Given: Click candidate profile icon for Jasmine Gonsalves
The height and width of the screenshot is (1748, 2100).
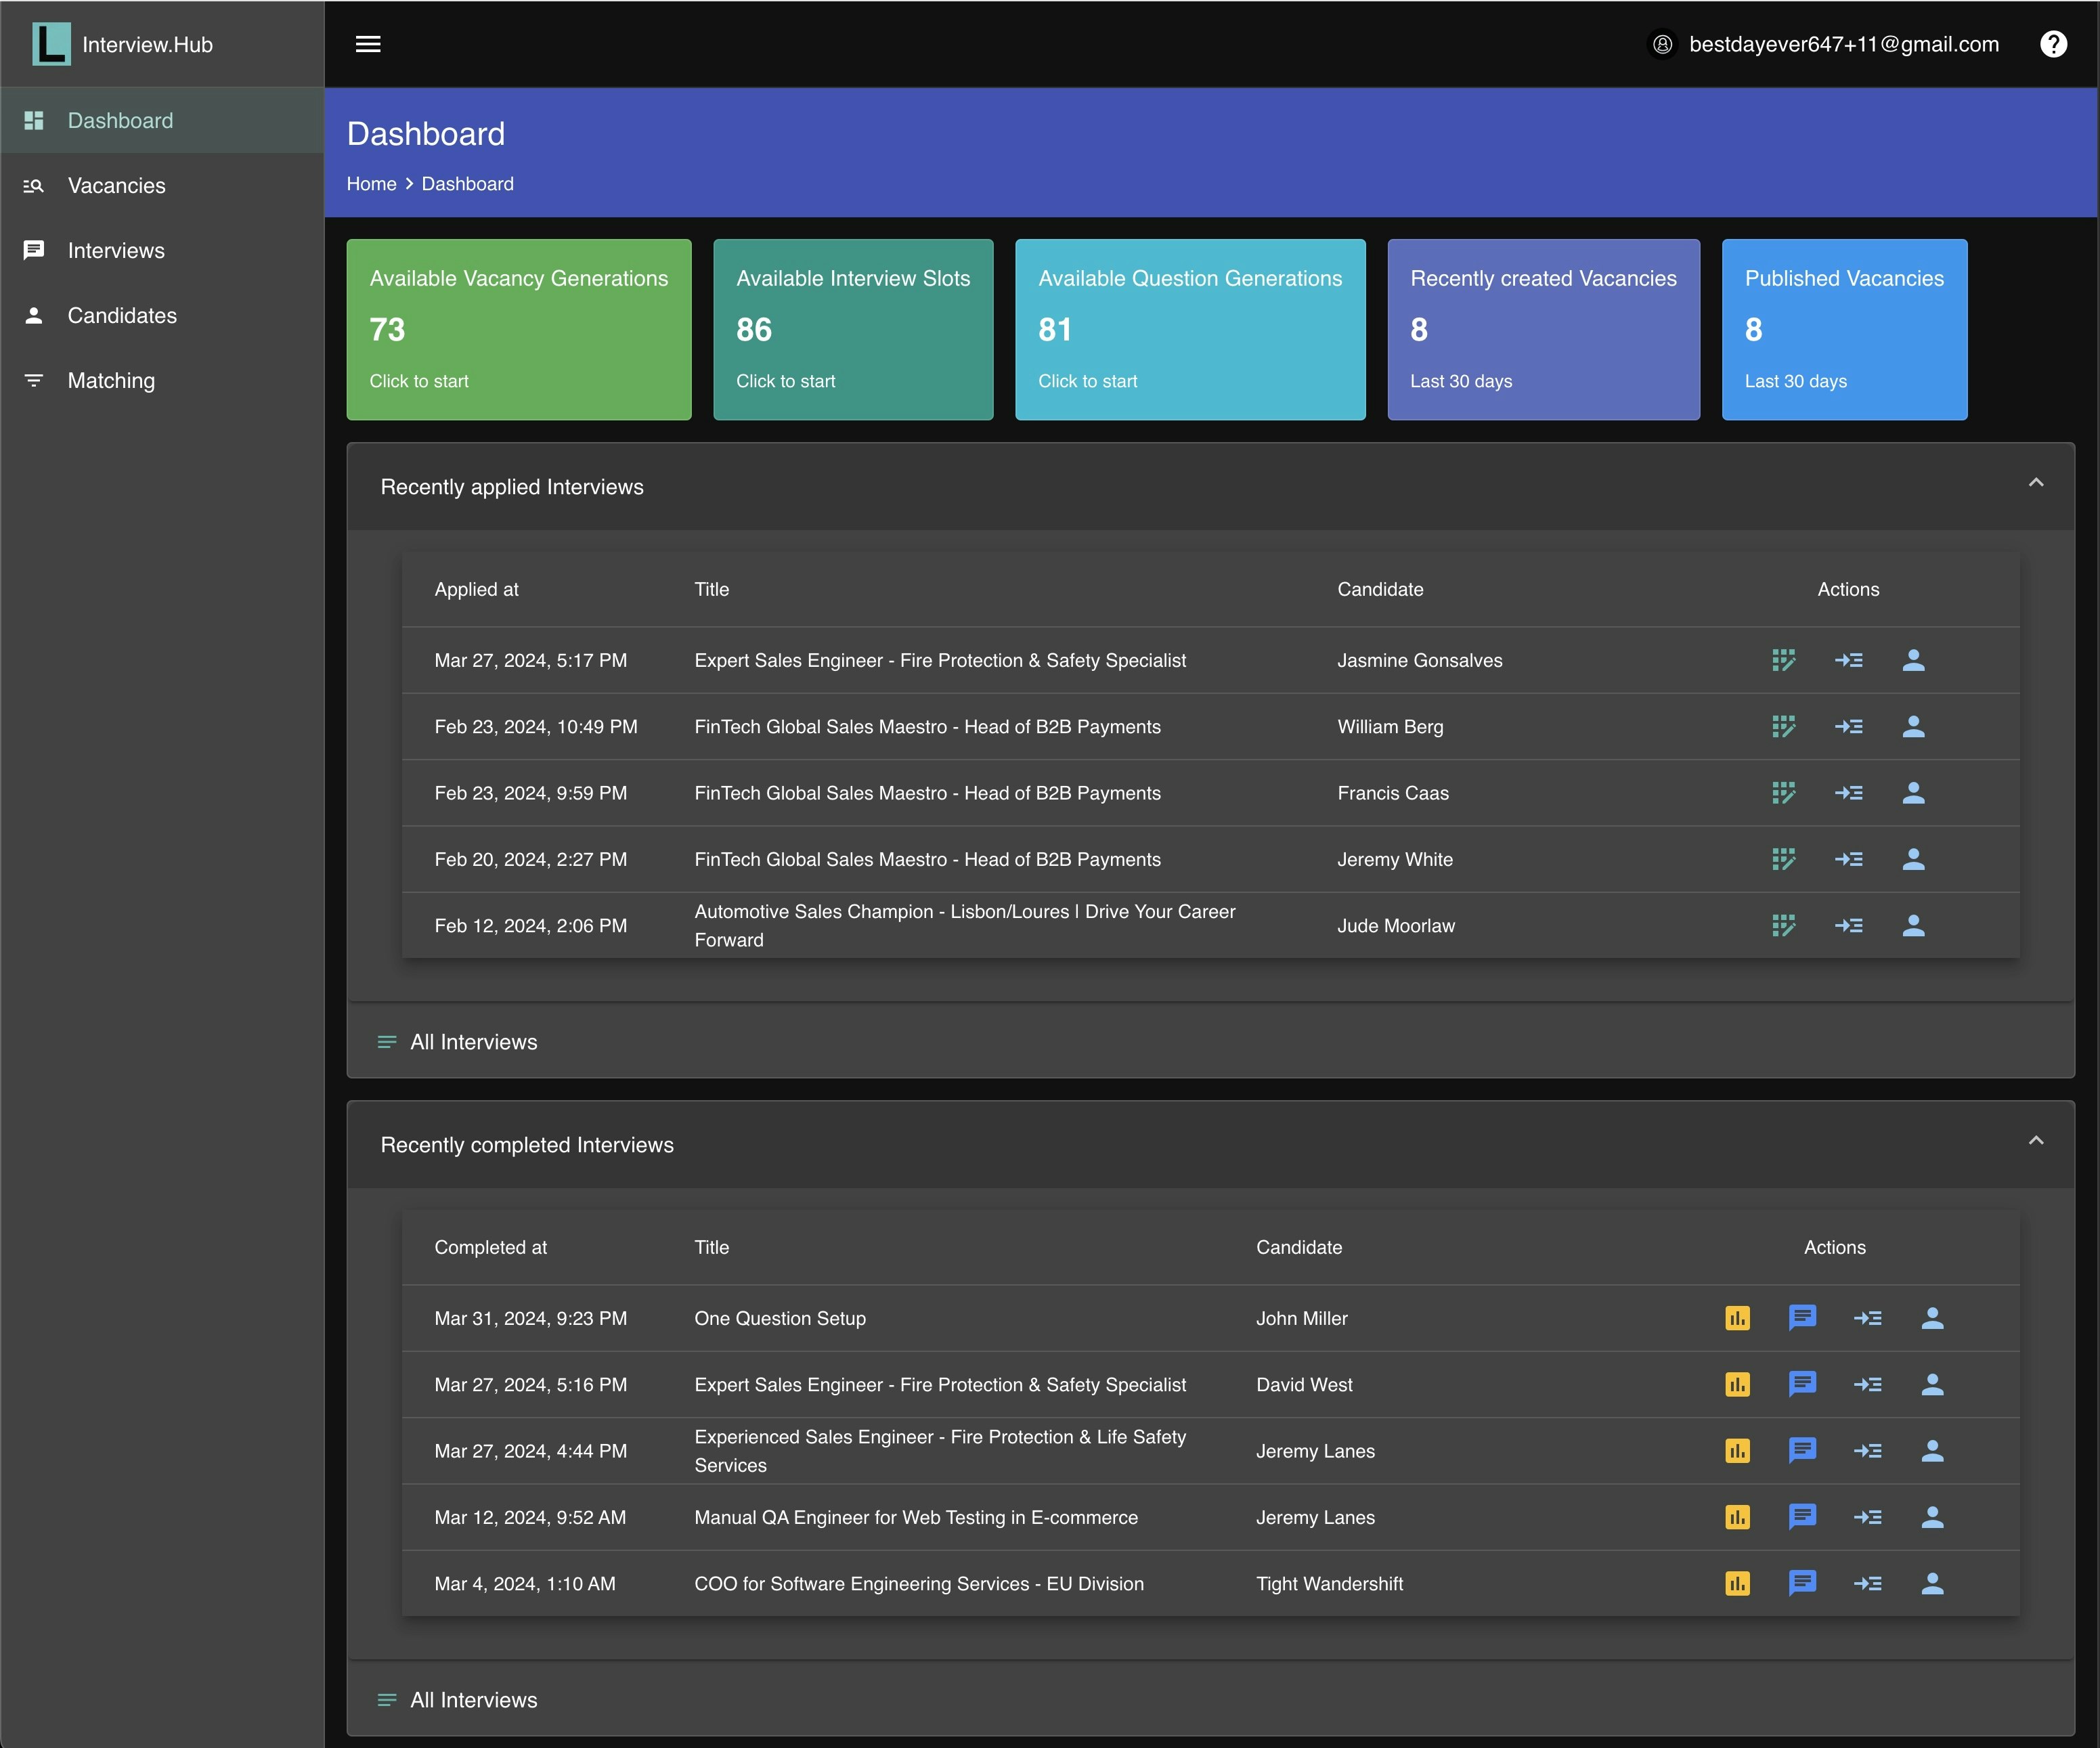Looking at the screenshot, I should pyautogui.click(x=1913, y=660).
